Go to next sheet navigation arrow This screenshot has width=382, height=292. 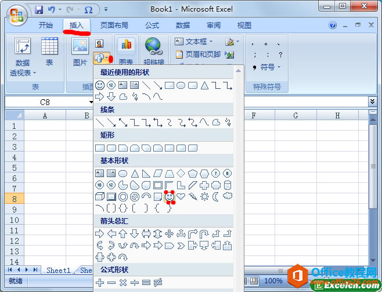pos(27,269)
